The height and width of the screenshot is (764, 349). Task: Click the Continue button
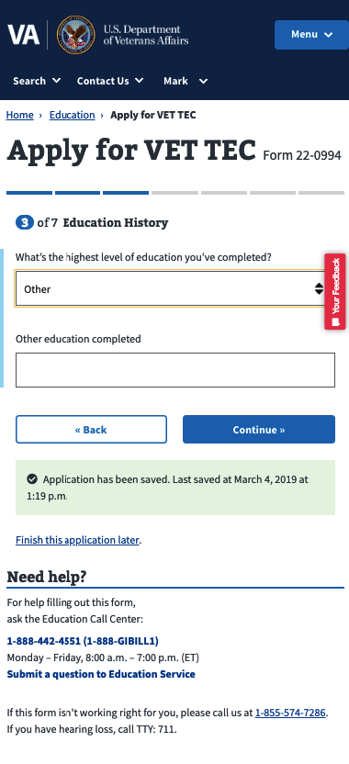(259, 429)
